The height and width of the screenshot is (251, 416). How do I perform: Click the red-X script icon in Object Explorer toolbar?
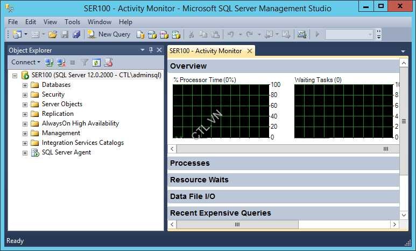[108, 63]
